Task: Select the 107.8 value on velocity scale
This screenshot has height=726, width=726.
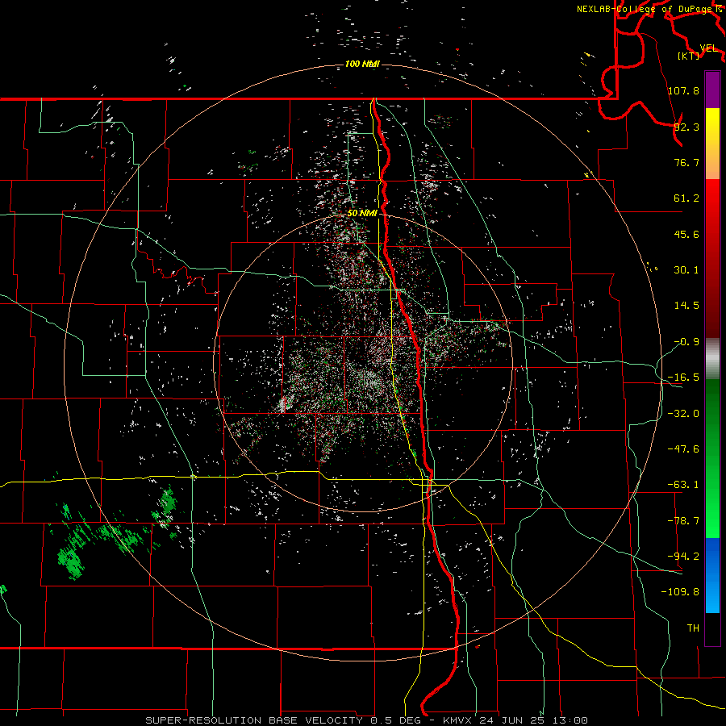Action: click(683, 90)
